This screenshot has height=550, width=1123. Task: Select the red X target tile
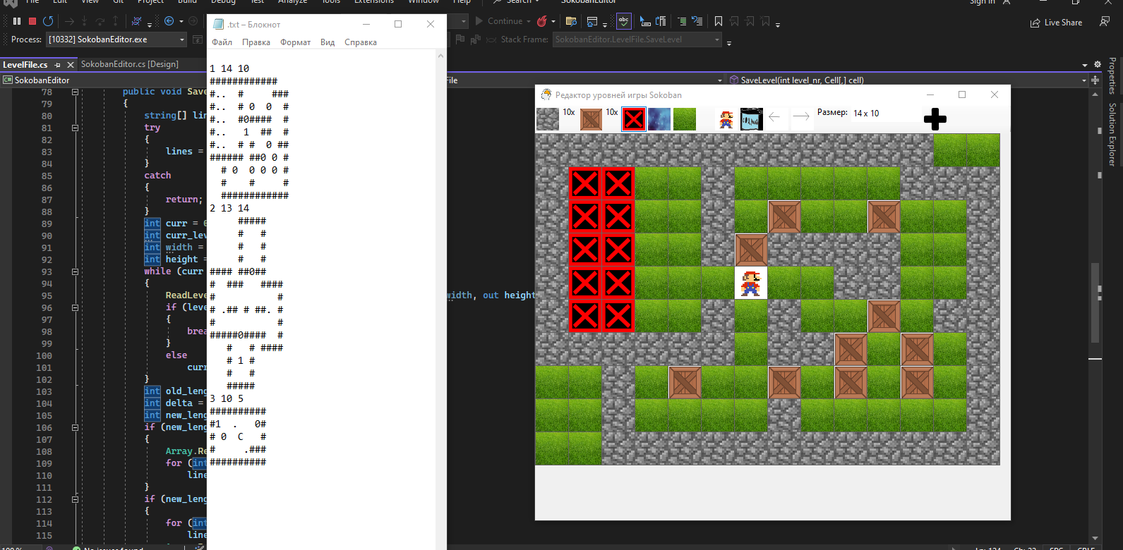point(634,119)
